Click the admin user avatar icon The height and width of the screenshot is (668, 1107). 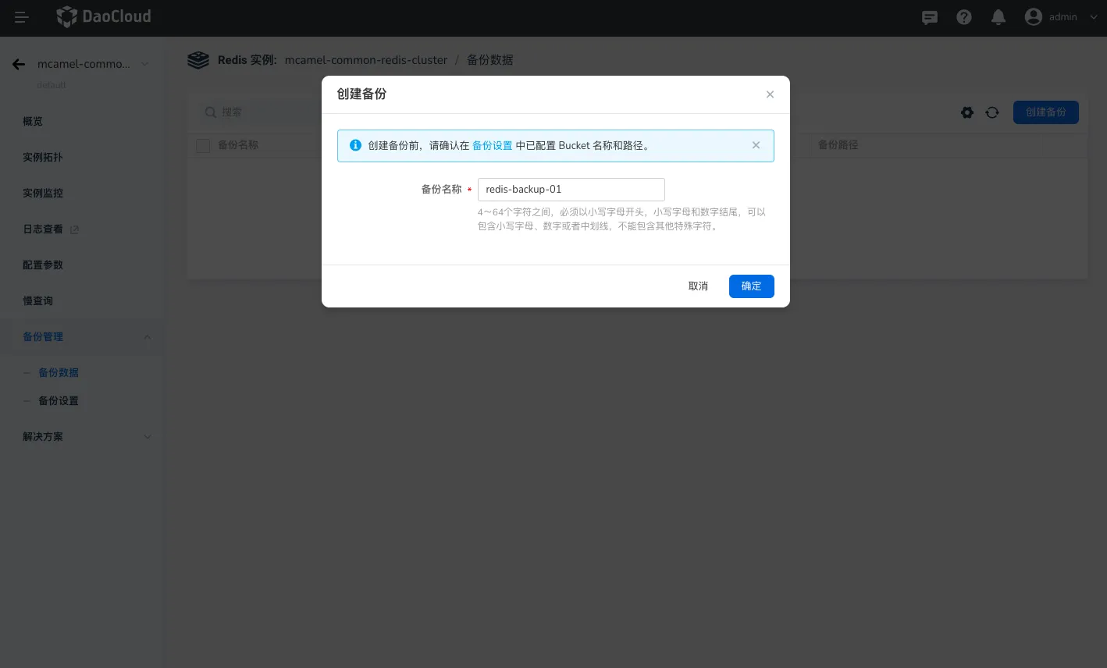1033,17
